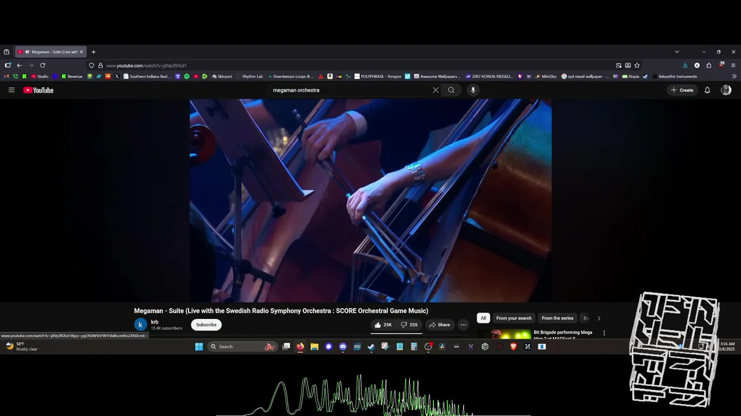The image size is (741, 416).
Task: Click the YouTube logo home link
Action: [38, 90]
